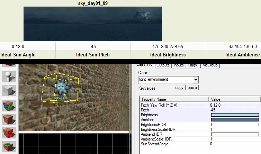This screenshot has width=261, height=154.
Task: Select the Entity tool lightbulb icon
Action: point(9,77)
